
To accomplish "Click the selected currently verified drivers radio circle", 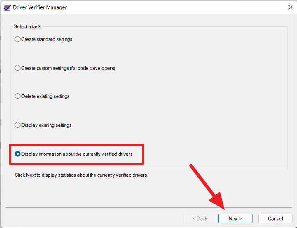I will click(18, 154).
